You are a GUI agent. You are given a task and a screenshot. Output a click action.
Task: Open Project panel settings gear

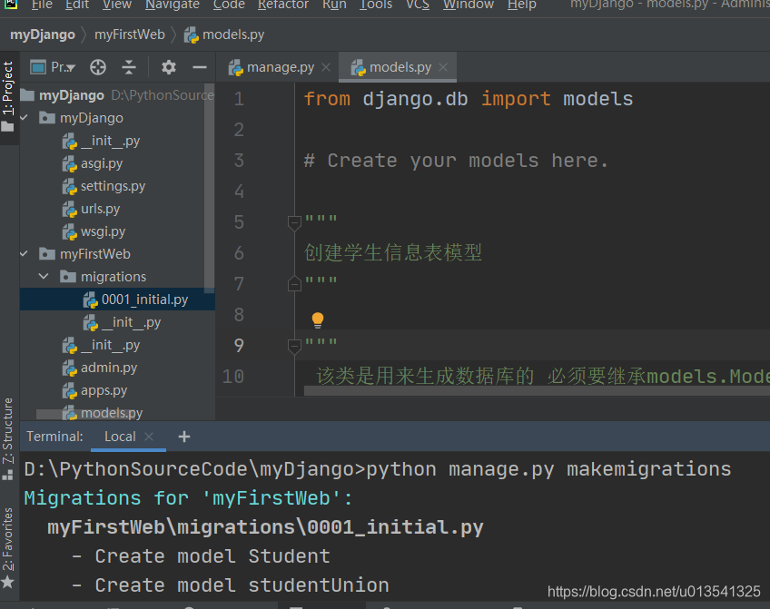169,67
